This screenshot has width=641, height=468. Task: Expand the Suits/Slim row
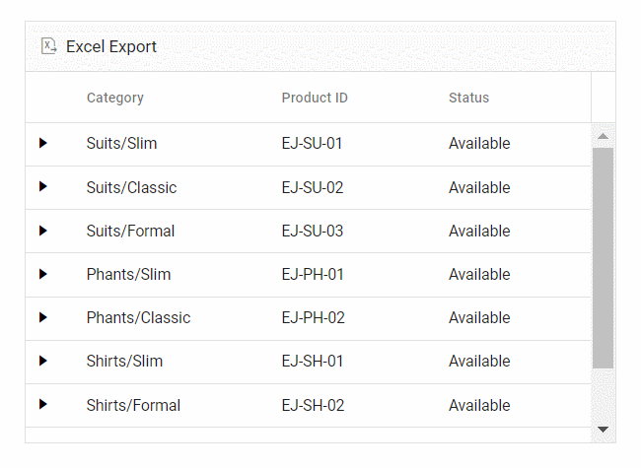point(42,144)
